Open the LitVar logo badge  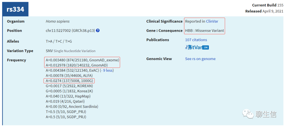pyautogui.click(x=194, y=47)
